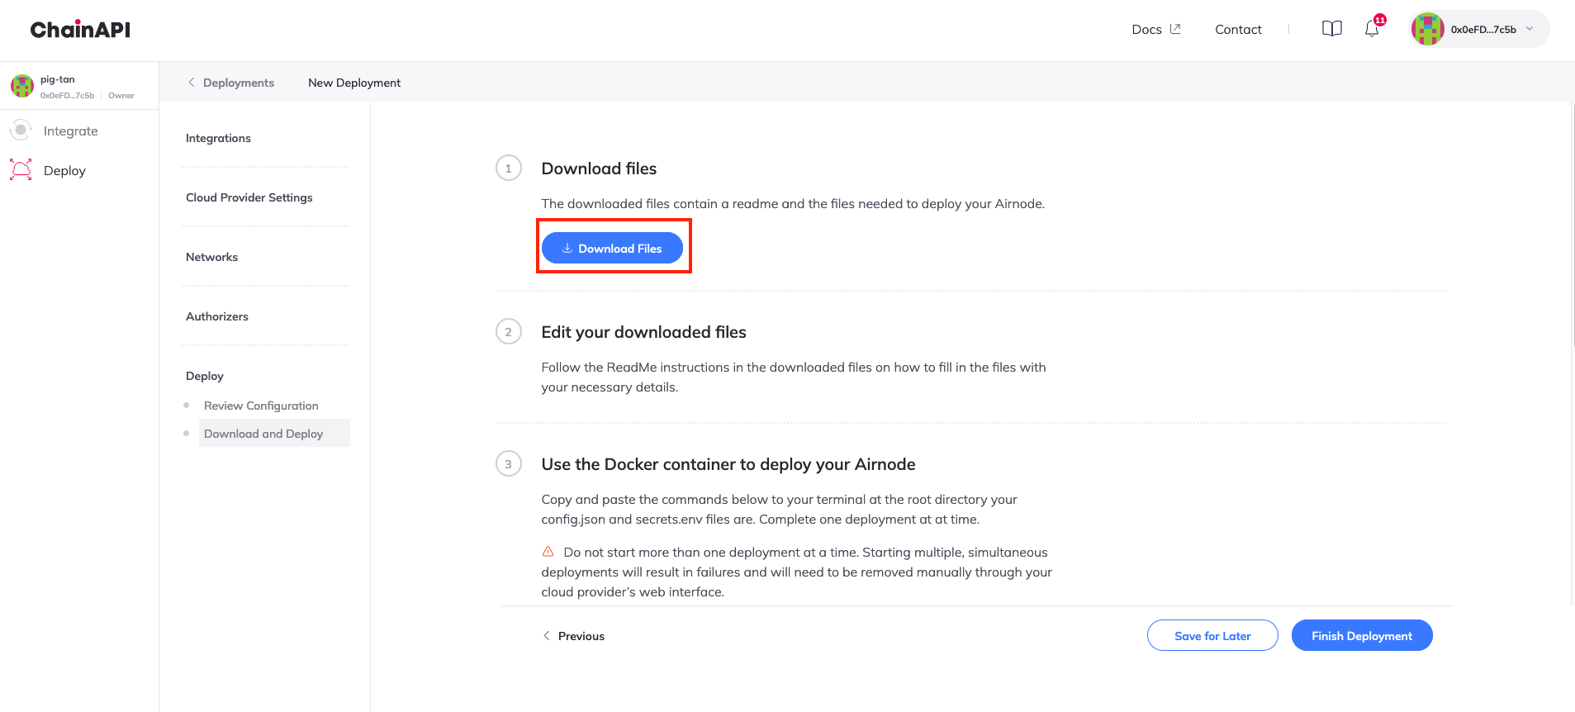This screenshot has height=712, width=1575.
Task: Click the Integrate sidebar icon
Action: click(21, 131)
